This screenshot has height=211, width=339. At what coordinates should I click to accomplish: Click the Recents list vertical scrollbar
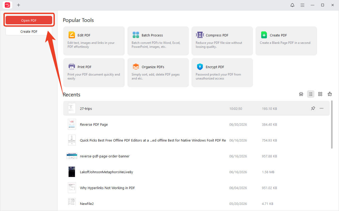pyautogui.click(x=332, y=125)
